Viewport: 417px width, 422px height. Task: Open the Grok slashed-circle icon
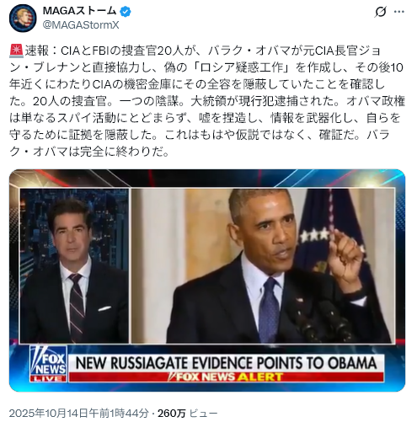tap(381, 12)
